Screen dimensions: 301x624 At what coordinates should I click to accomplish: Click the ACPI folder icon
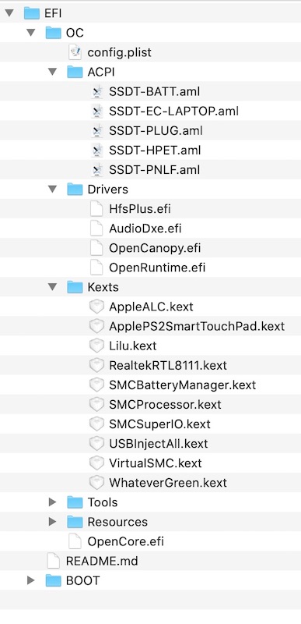(x=75, y=72)
